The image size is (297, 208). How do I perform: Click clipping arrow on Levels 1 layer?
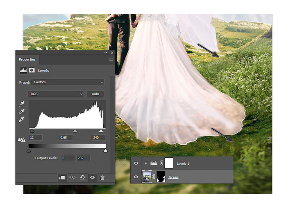coord(146,163)
